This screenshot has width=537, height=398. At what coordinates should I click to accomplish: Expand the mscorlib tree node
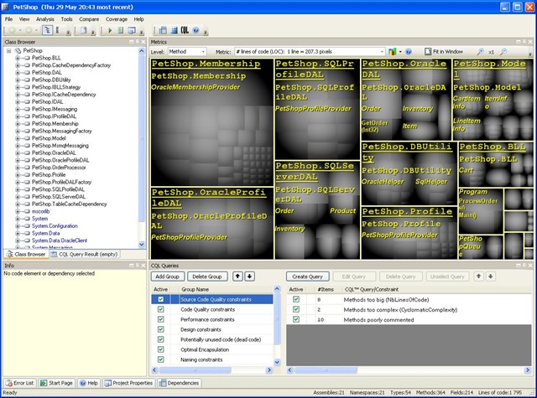[x=17, y=211]
